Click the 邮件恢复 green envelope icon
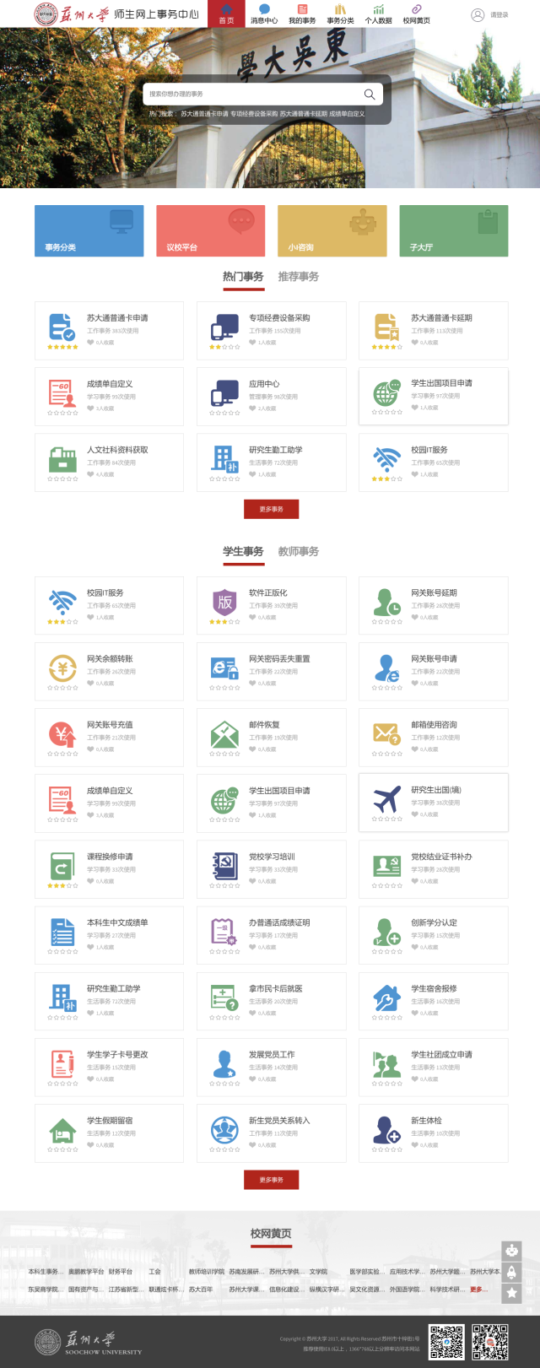The height and width of the screenshot is (1368, 540). pyautogui.click(x=224, y=734)
